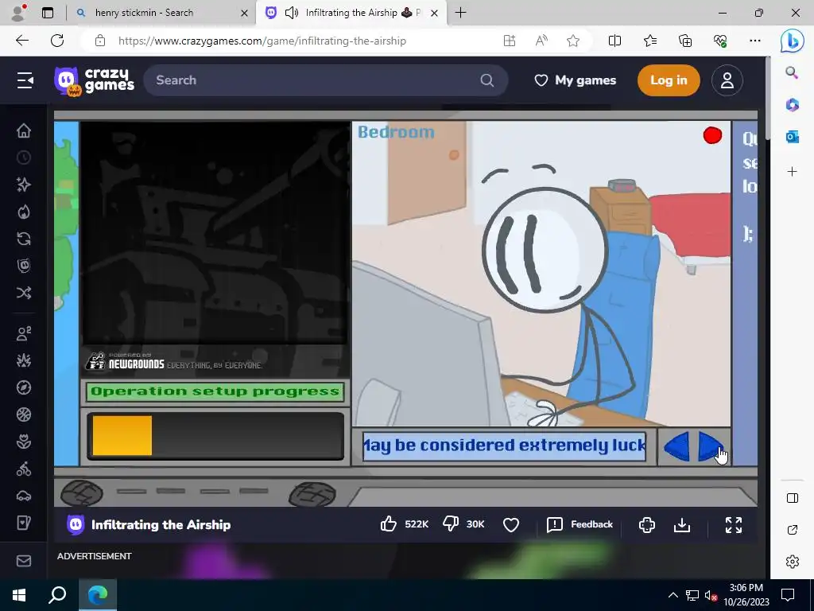The height and width of the screenshot is (611, 814).
Task: Click the red record dot in Bedroom view
Action: [x=712, y=135]
